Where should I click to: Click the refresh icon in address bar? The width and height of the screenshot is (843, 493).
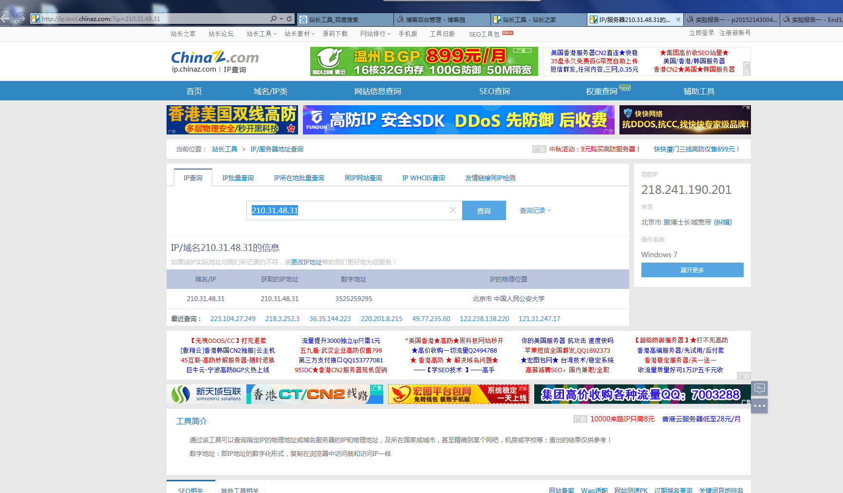pos(289,19)
